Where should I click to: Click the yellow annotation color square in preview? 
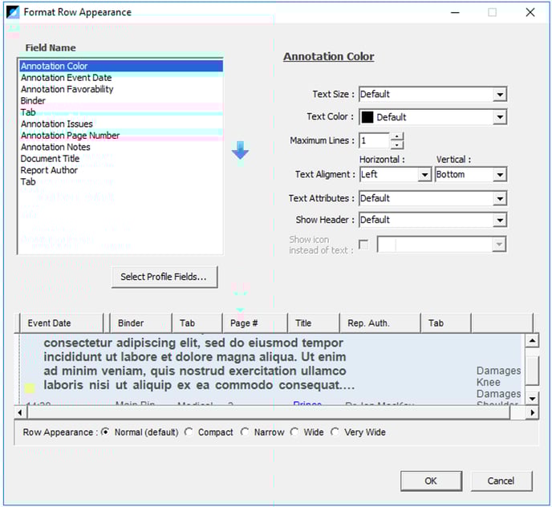[x=30, y=388]
